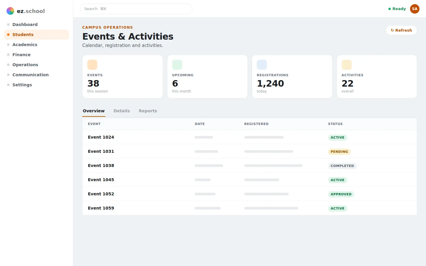Click the yellow Activities card icon

(x=347, y=65)
